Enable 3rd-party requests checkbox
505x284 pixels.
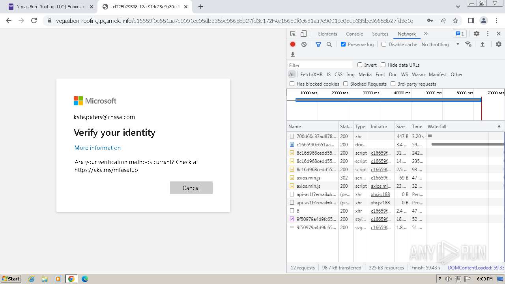(x=393, y=84)
